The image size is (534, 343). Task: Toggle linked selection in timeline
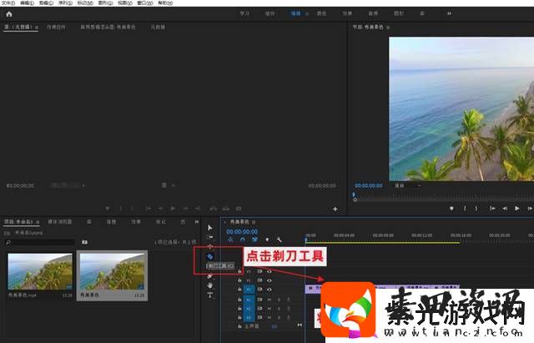point(254,240)
